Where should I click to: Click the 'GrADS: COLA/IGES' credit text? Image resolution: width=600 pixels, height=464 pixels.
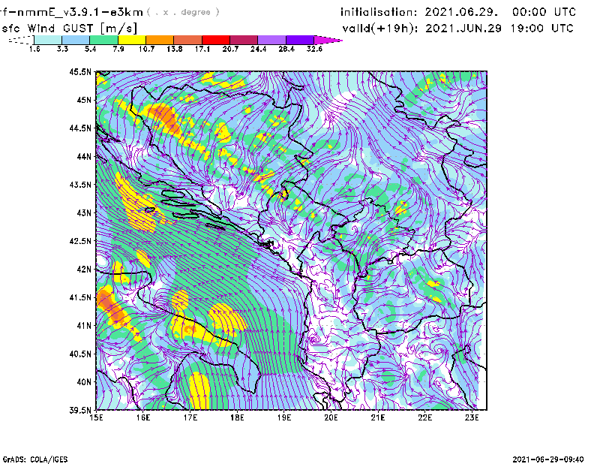coord(35,459)
